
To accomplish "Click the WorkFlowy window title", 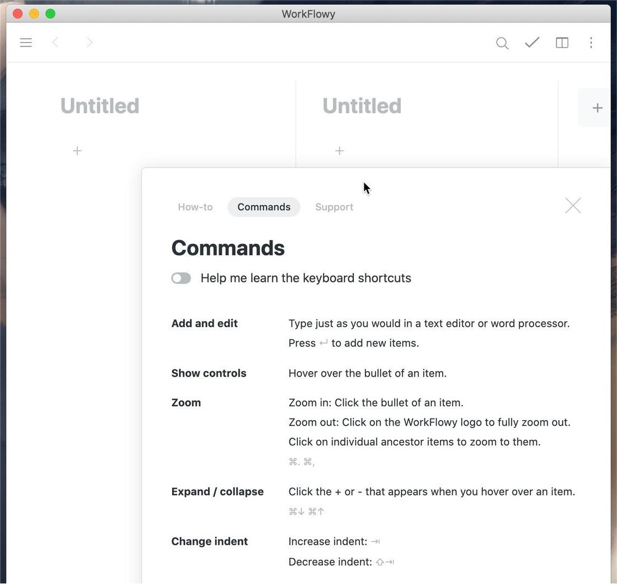I will [308, 14].
